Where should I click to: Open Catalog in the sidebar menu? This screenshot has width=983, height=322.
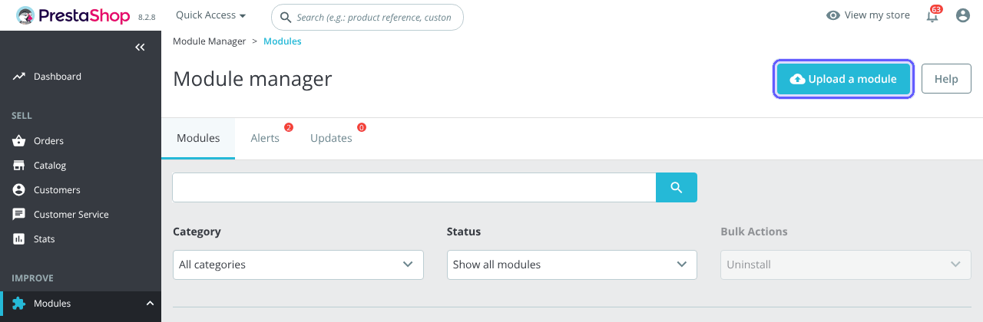50,166
